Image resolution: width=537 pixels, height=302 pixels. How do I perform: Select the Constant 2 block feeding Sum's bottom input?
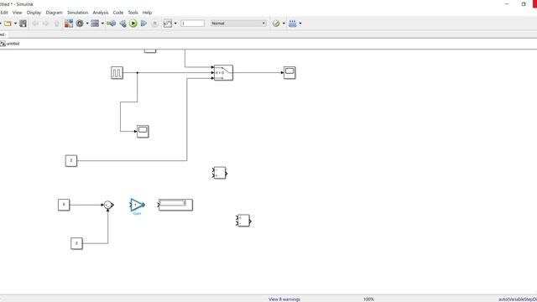76,243
